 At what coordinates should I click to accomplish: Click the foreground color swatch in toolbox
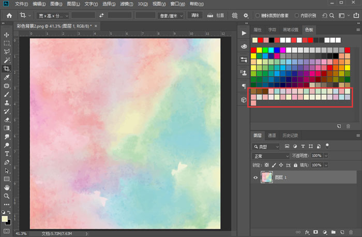click(x=5, y=219)
